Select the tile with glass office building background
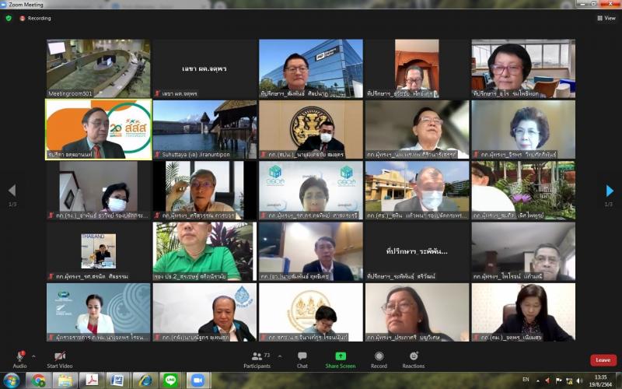Screen dimensions: 622x389 click(311, 68)
